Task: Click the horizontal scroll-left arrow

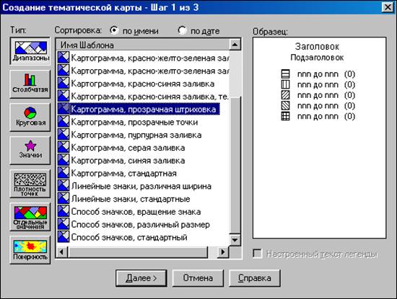Action: [x=62, y=251]
